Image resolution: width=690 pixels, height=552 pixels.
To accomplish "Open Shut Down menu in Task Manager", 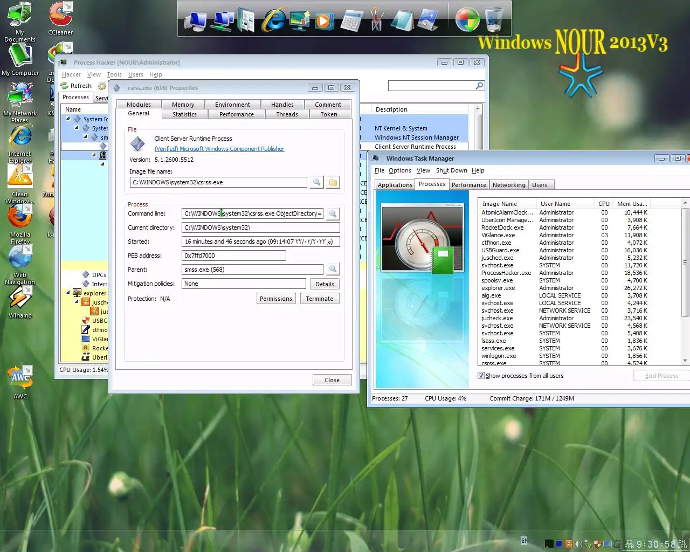I will (452, 170).
